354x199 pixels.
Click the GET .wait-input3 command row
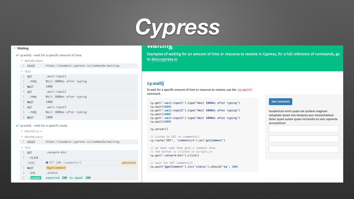click(x=79, y=107)
